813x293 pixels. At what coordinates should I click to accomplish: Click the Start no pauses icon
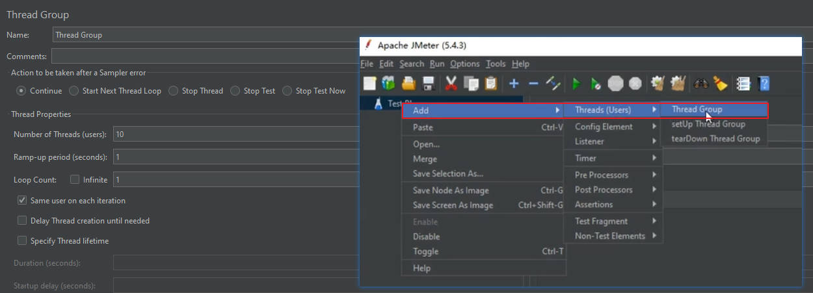point(596,84)
